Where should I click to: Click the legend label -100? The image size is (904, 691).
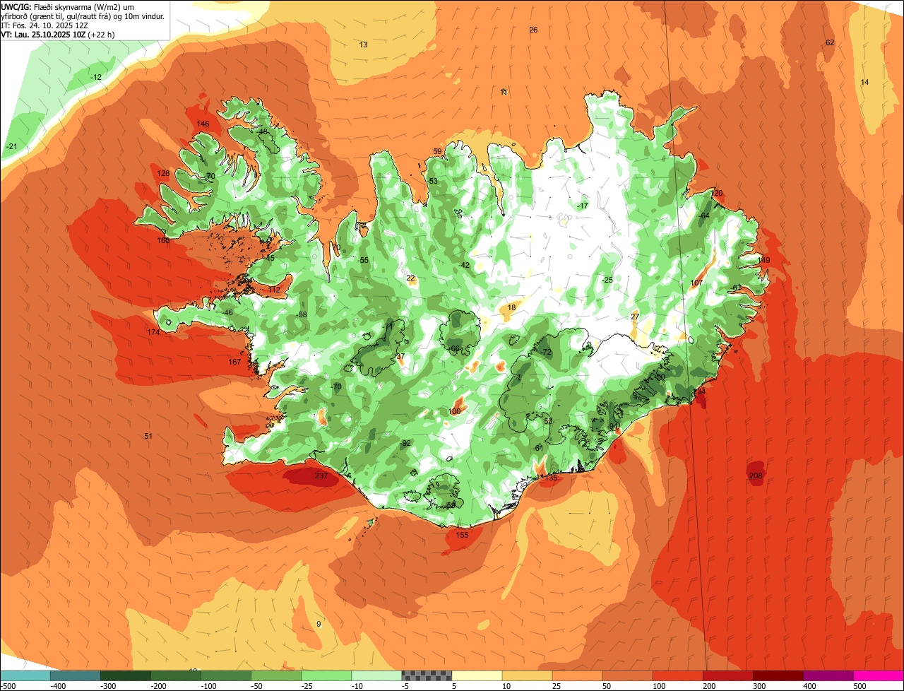click(x=209, y=686)
